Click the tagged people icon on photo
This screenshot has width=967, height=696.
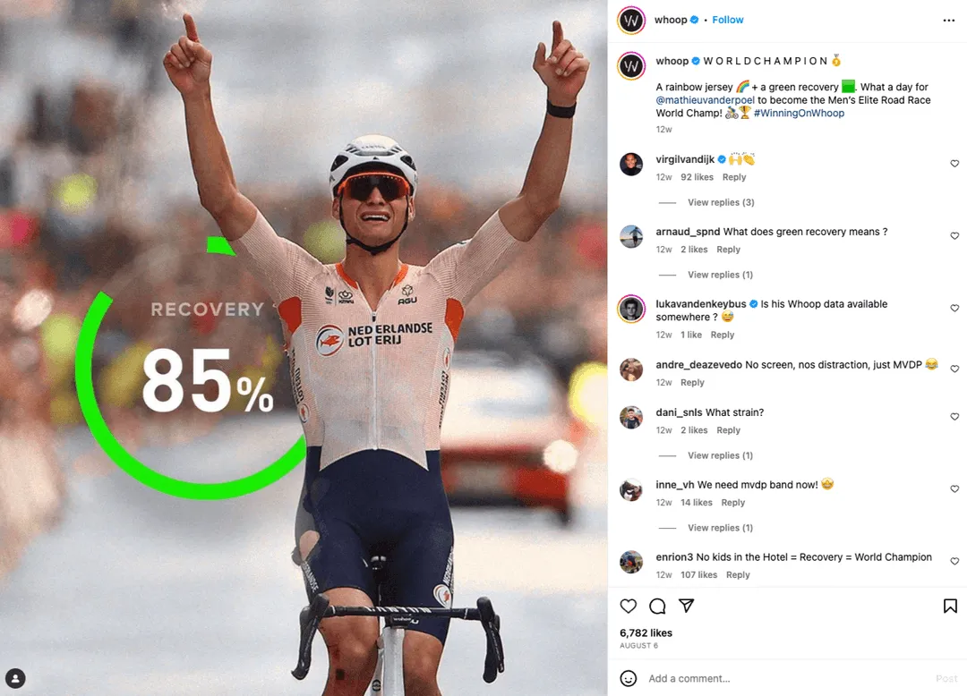click(x=15, y=678)
